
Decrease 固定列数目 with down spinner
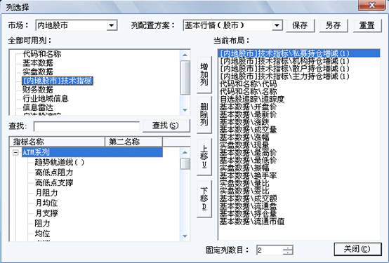[x=288, y=252]
